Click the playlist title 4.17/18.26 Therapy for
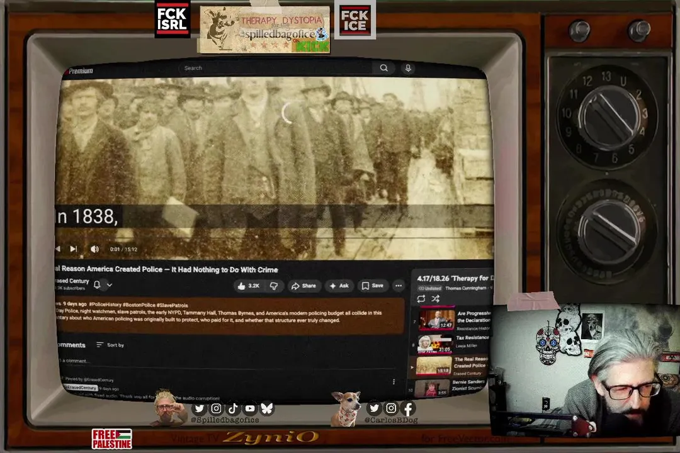This screenshot has height=453, width=680. click(455, 278)
